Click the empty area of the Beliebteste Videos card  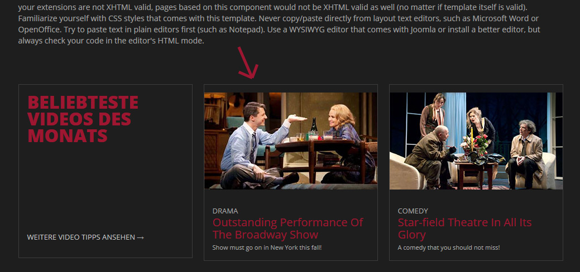106,185
